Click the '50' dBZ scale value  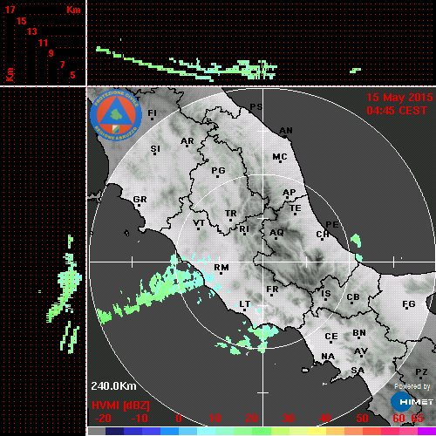[362, 419]
